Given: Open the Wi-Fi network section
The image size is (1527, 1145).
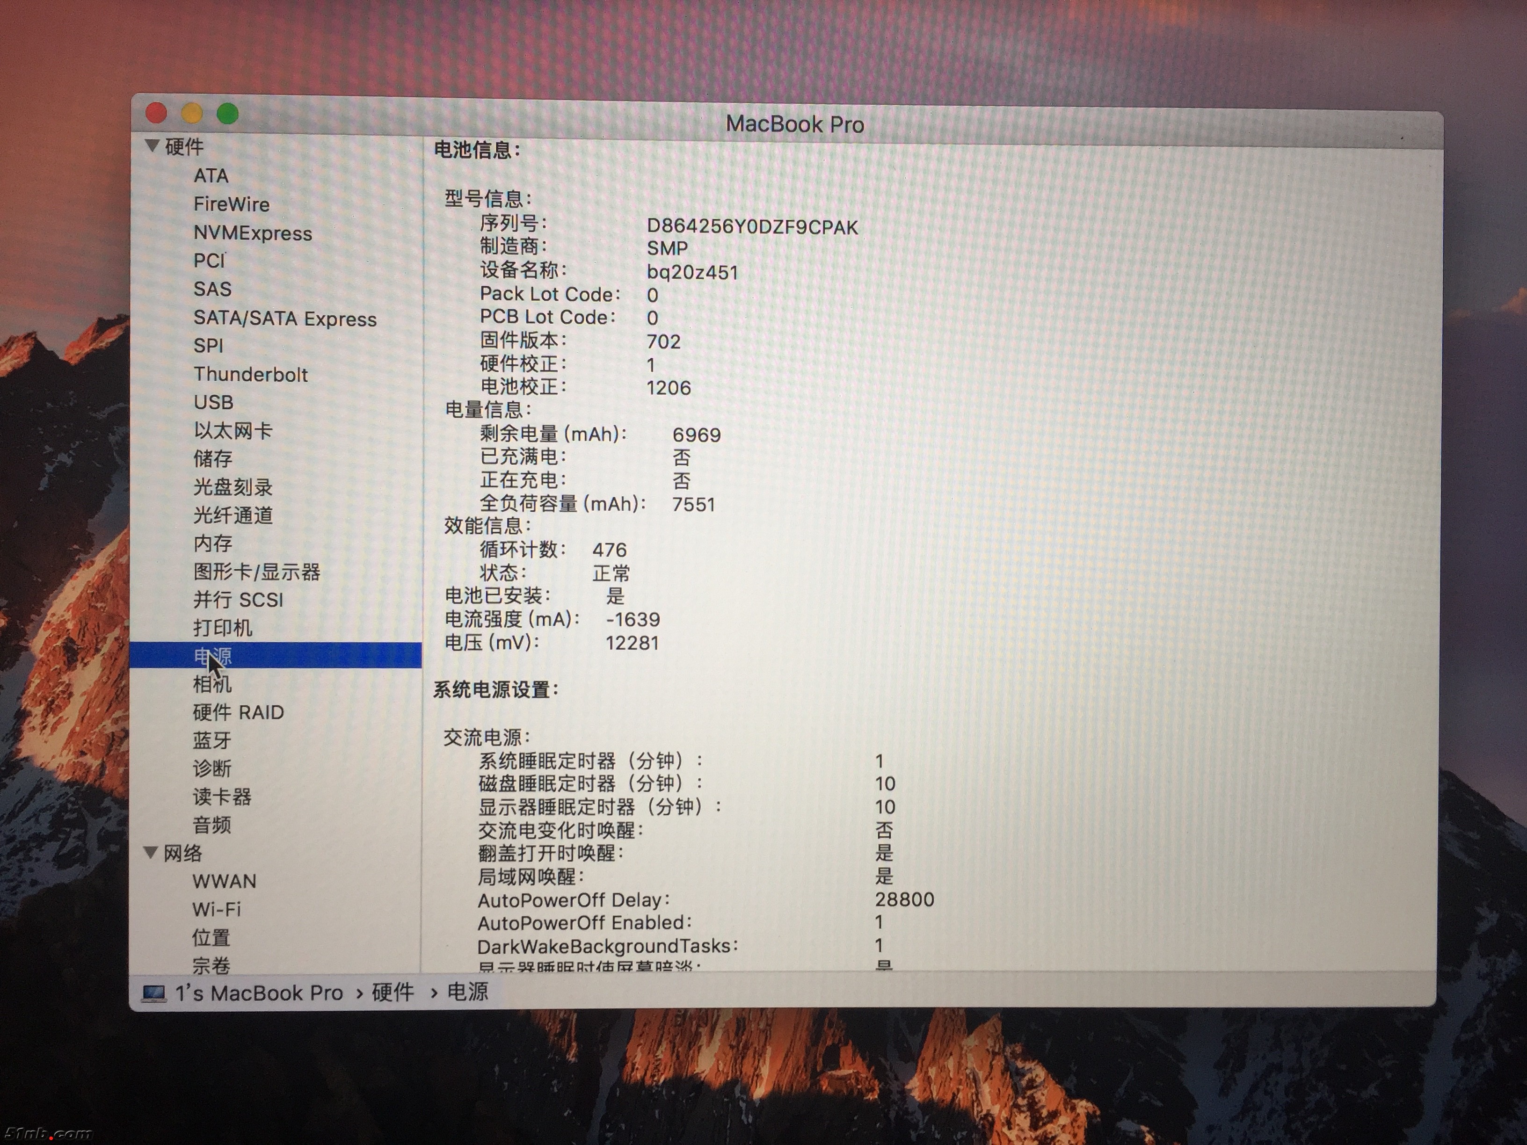Looking at the screenshot, I should point(216,909).
